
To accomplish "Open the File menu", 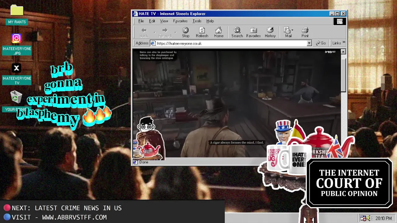I will [x=141, y=21].
